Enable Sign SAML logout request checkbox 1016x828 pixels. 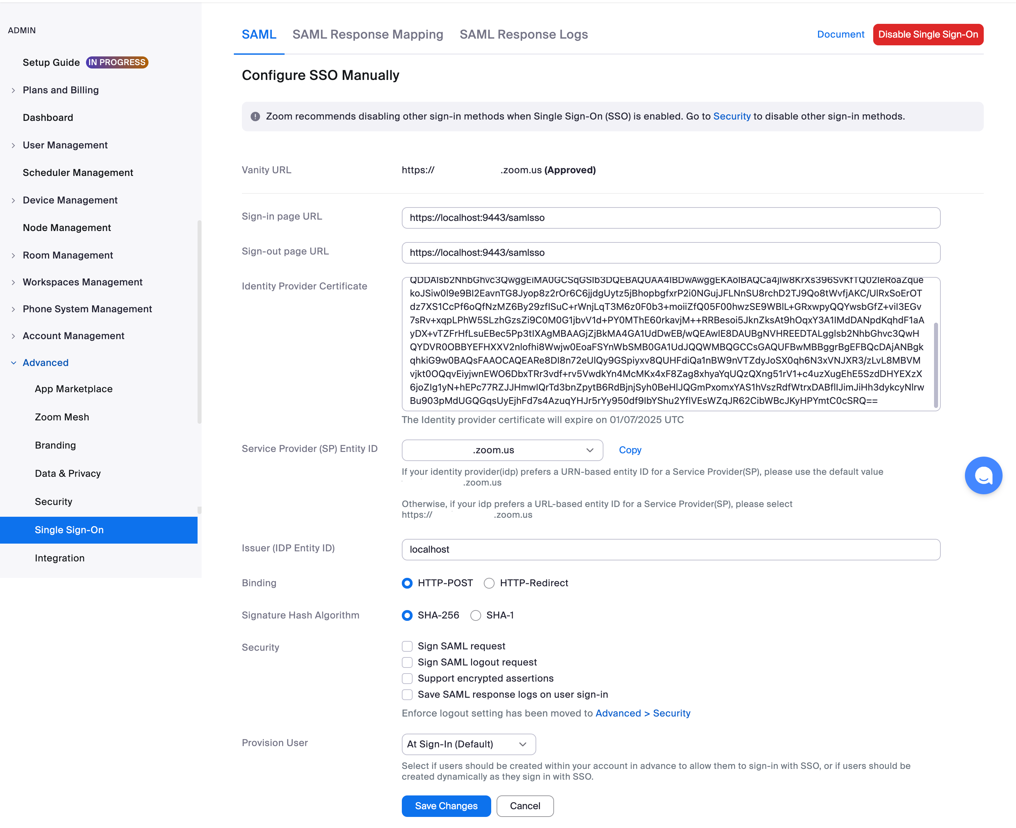tap(407, 662)
